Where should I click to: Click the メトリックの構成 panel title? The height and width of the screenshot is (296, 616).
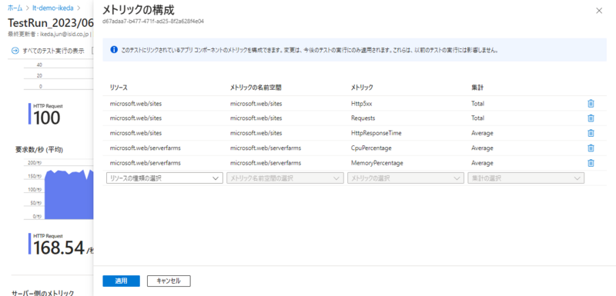tap(139, 10)
